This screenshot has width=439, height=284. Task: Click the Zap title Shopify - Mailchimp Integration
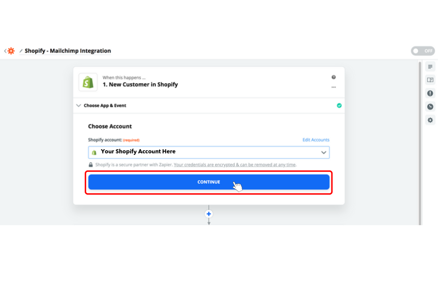[68, 51]
